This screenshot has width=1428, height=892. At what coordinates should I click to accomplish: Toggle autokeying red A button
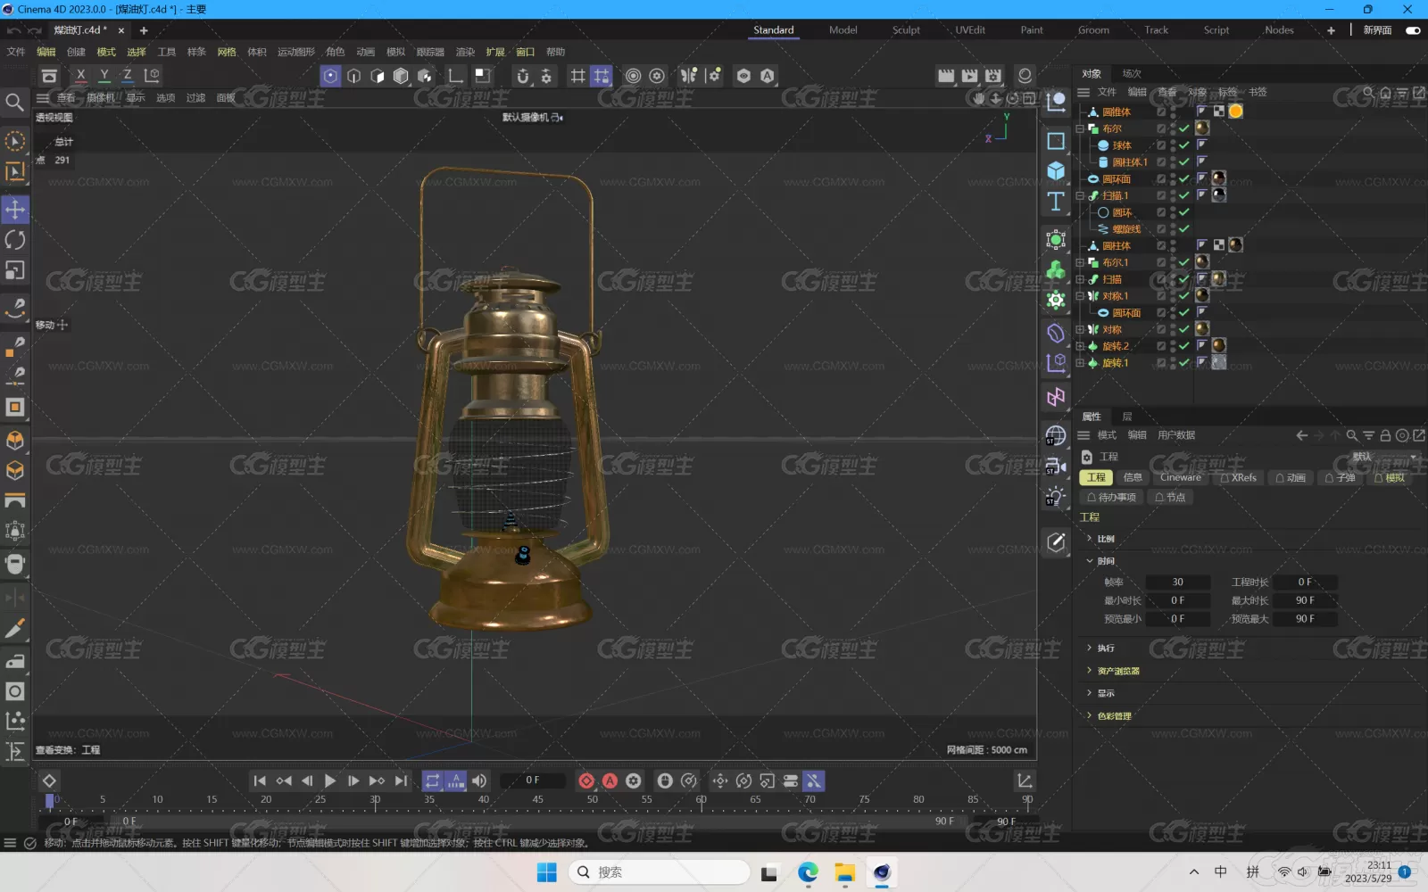click(610, 780)
